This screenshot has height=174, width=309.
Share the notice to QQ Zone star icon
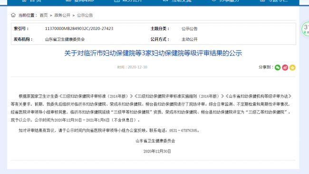[x=292, y=68]
